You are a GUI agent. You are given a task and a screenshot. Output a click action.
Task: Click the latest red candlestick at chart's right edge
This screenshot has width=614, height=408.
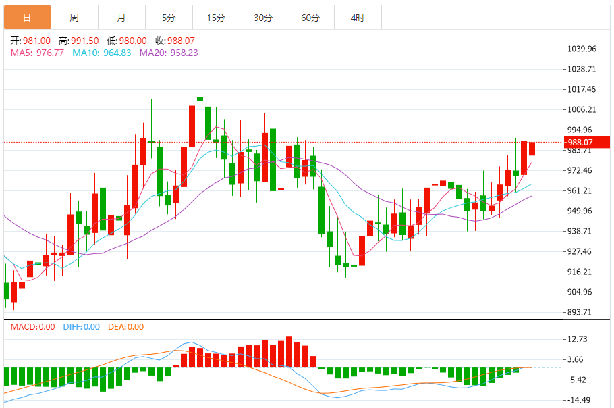(532, 149)
